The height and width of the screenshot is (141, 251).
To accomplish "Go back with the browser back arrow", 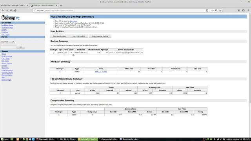I will coord(3,11).
